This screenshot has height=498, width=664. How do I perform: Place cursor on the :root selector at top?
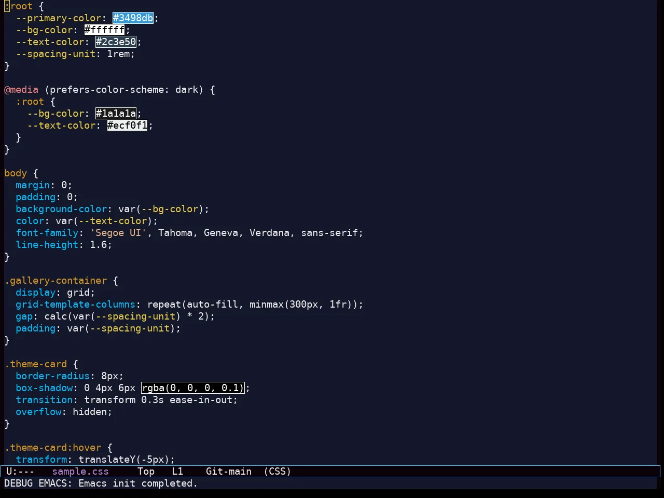(19, 6)
